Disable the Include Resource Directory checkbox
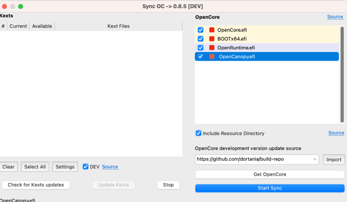Screen dimensions: 347x202 tap(198, 133)
